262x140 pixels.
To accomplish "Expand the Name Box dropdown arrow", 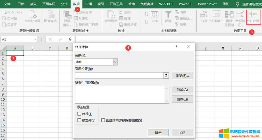I will pyautogui.click(x=36, y=39).
